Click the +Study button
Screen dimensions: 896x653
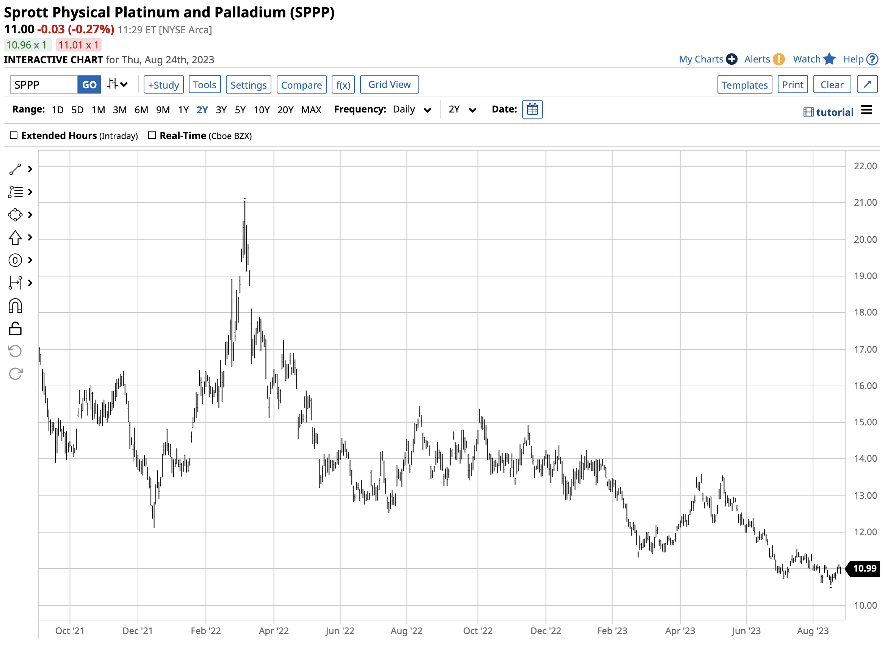click(164, 84)
